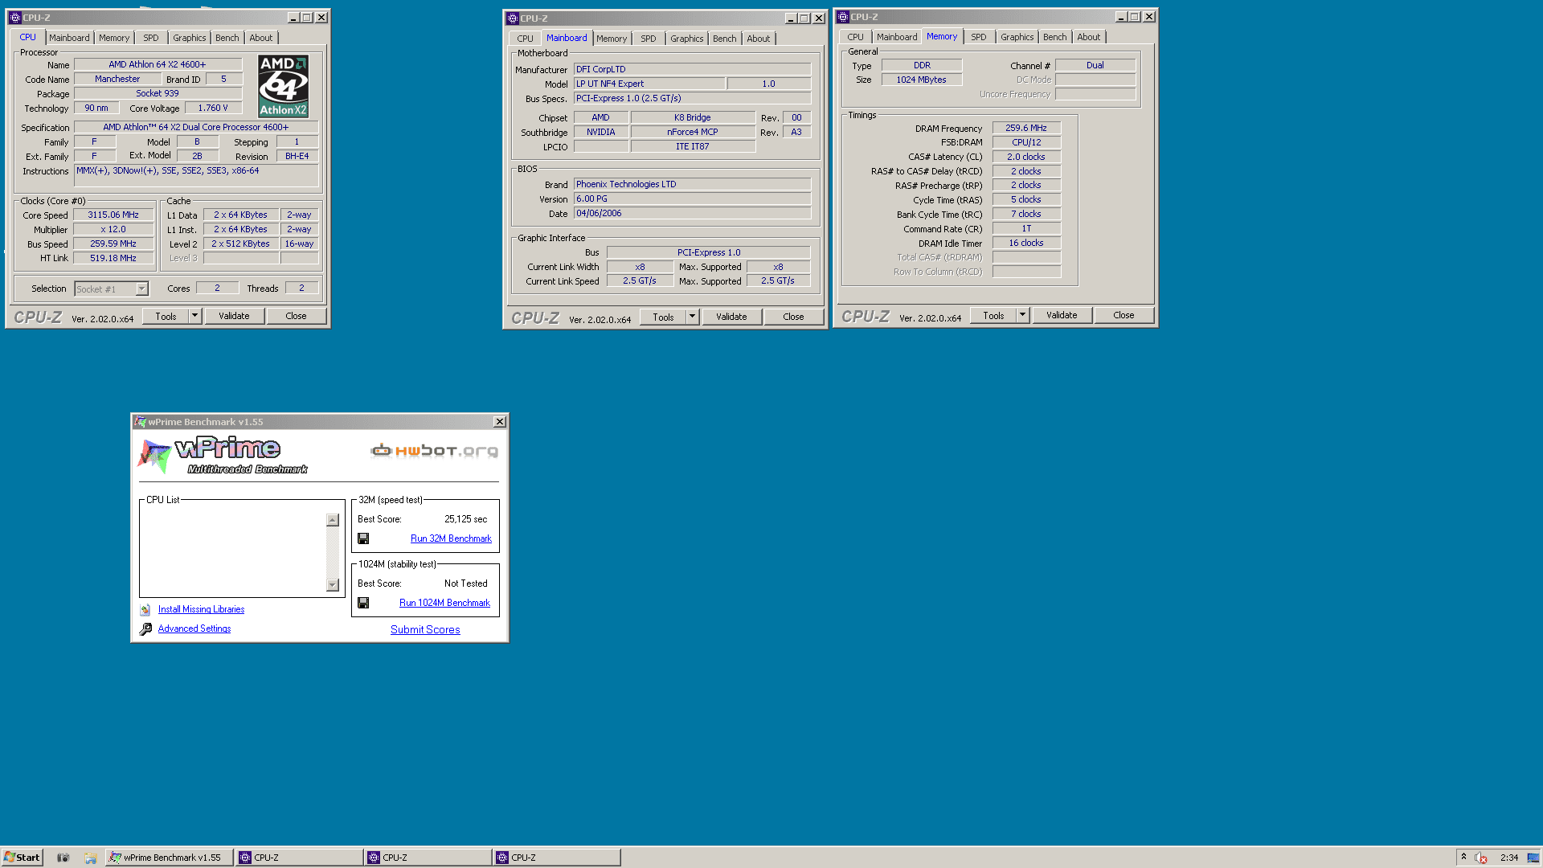Click Validate button in left CPU-Z
1543x868 pixels.
(234, 316)
